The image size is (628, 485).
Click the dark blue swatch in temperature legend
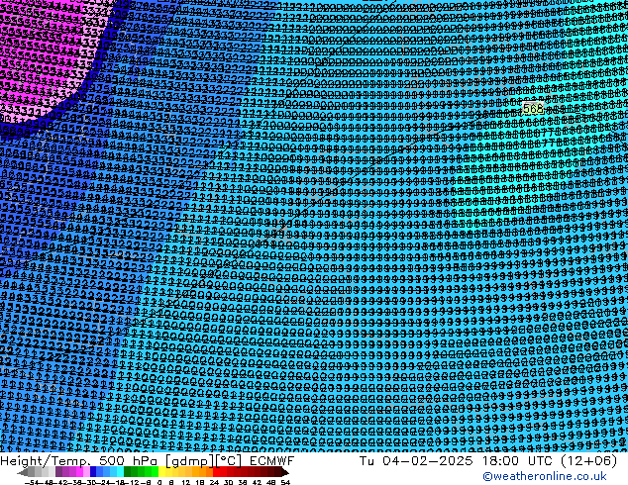click(93, 472)
